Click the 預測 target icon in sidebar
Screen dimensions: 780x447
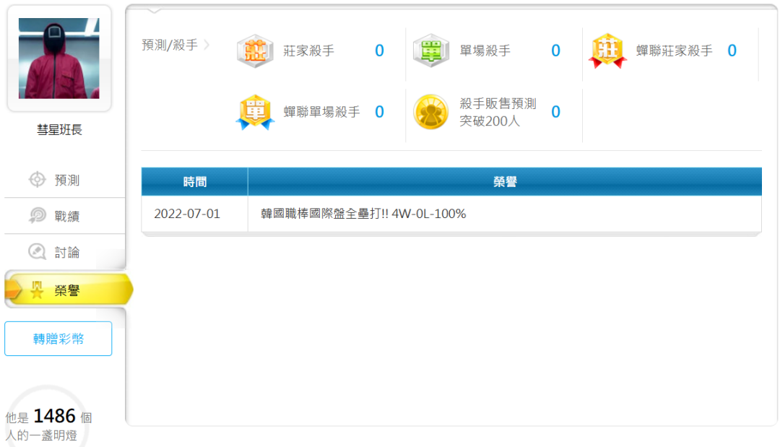[x=38, y=180]
